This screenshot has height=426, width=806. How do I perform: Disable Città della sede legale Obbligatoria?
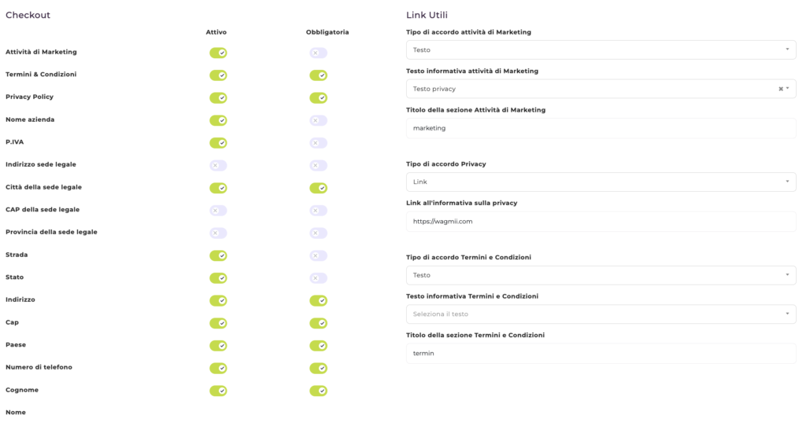[x=318, y=188]
